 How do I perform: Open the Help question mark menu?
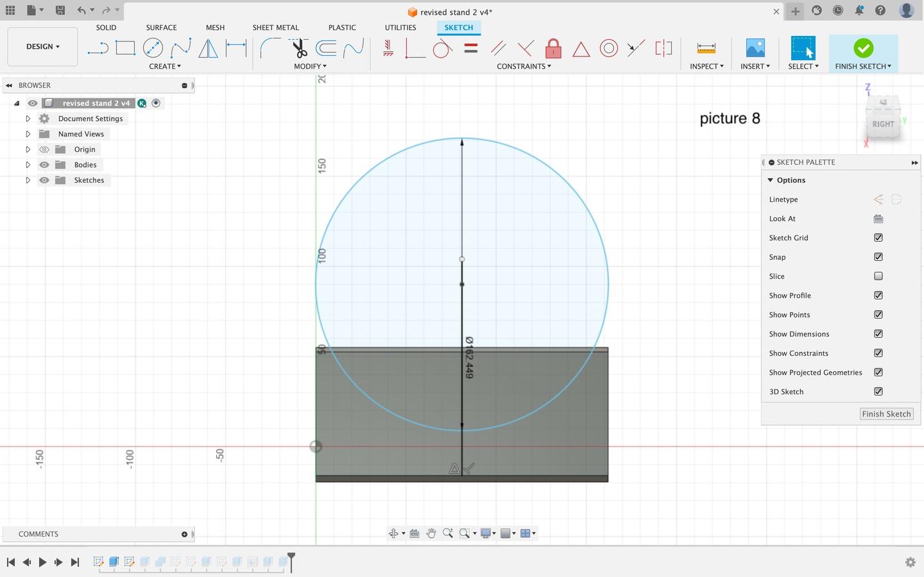pyautogui.click(x=880, y=11)
